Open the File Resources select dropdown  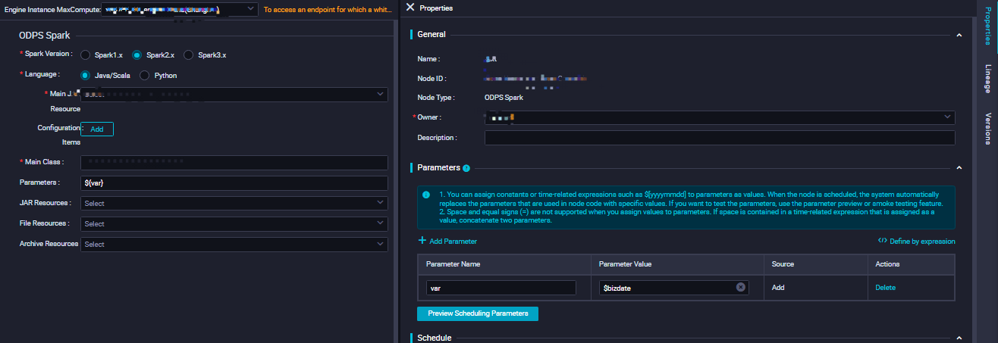click(x=234, y=223)
